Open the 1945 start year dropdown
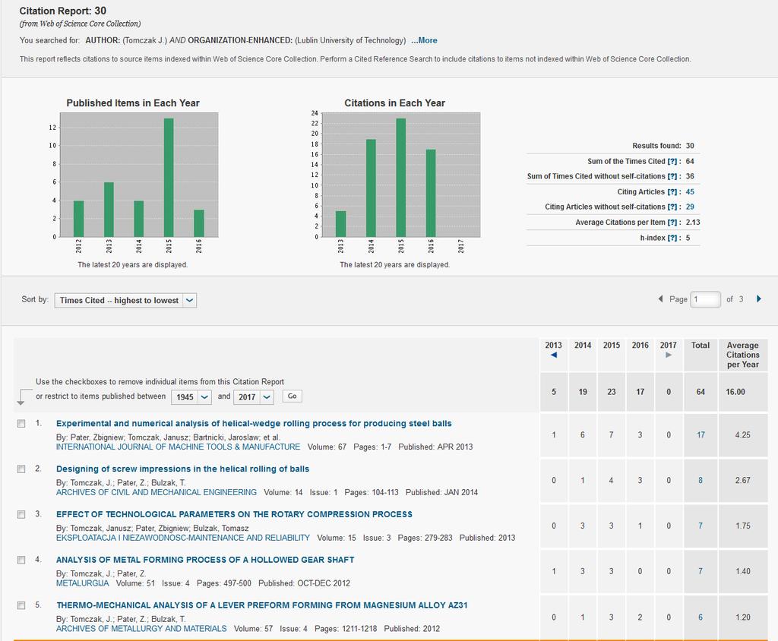 coord(191,397)
